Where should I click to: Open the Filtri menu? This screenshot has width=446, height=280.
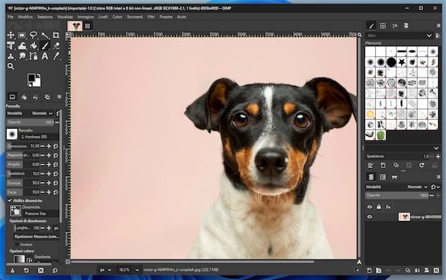[x=151, y=17]
